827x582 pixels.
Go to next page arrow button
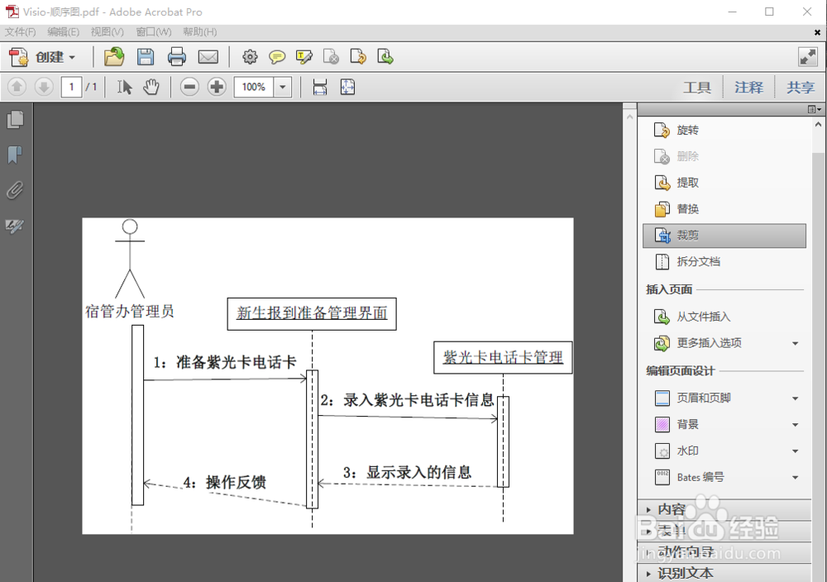(x=44, y=87)
